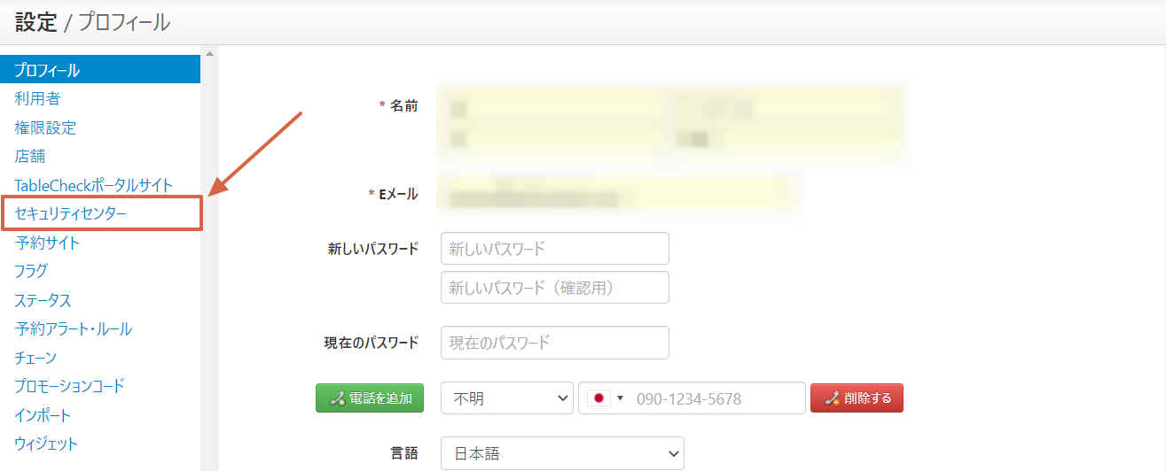Open the phone type 不明 dropdown
Image resolution: width=1166 pixels, height=471 pixels.
coord(507,398)
